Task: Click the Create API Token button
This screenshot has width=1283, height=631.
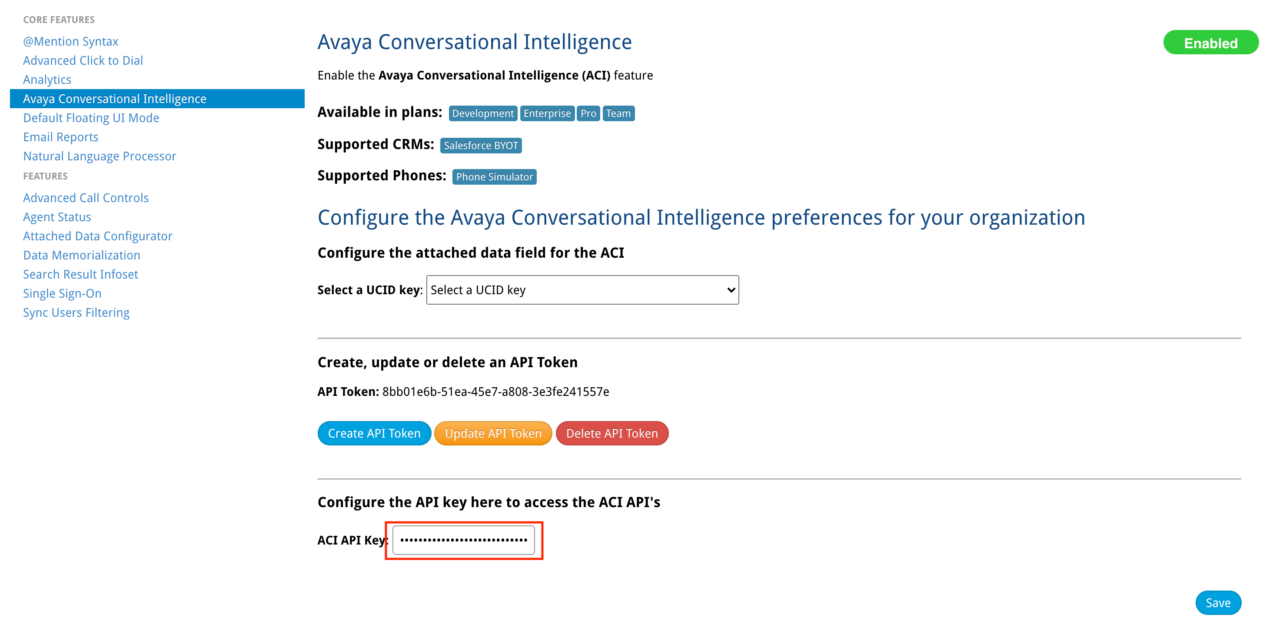Action: tap(374, 433)
